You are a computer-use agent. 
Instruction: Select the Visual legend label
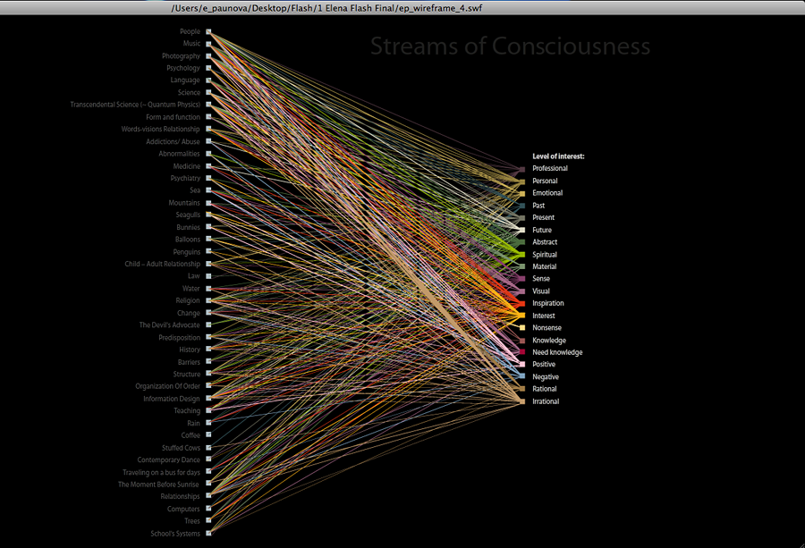tap(541, 291)
